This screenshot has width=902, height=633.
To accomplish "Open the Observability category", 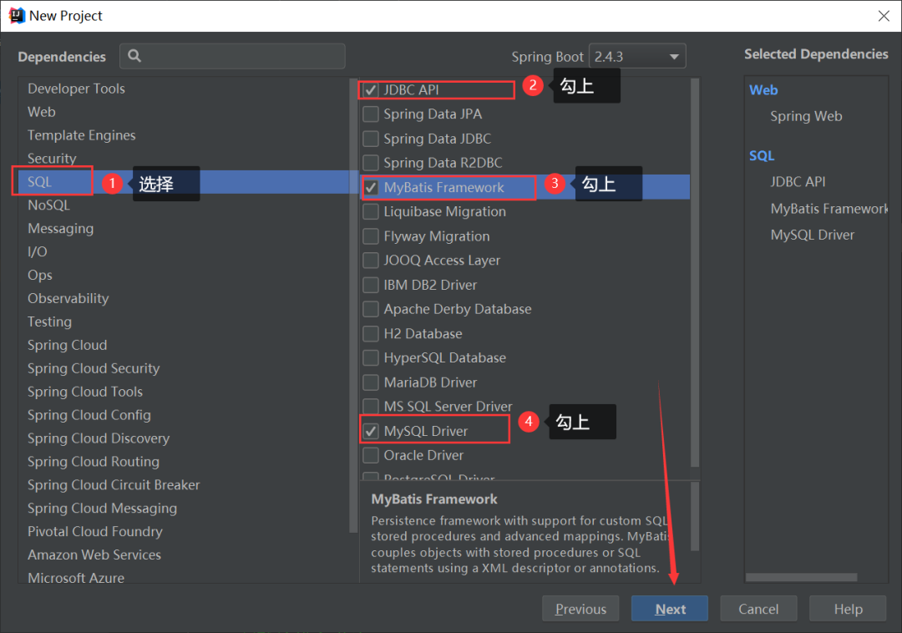I will click(68, 298).
